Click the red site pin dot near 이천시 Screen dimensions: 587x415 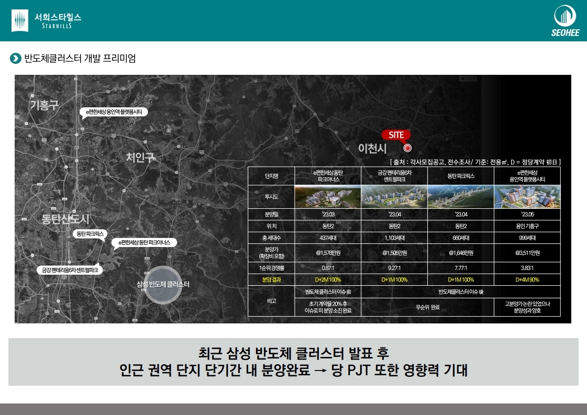point(408,148)
